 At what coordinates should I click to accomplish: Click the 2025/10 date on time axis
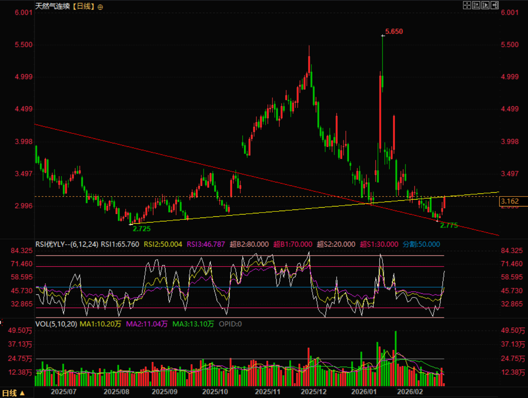[215, 392]
